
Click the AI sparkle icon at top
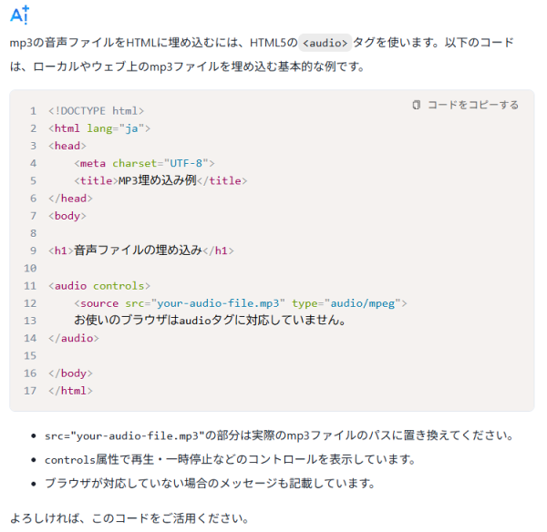[x=19, y=14]
